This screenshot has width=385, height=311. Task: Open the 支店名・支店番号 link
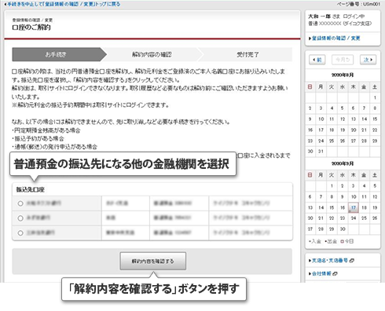(330, 261)
